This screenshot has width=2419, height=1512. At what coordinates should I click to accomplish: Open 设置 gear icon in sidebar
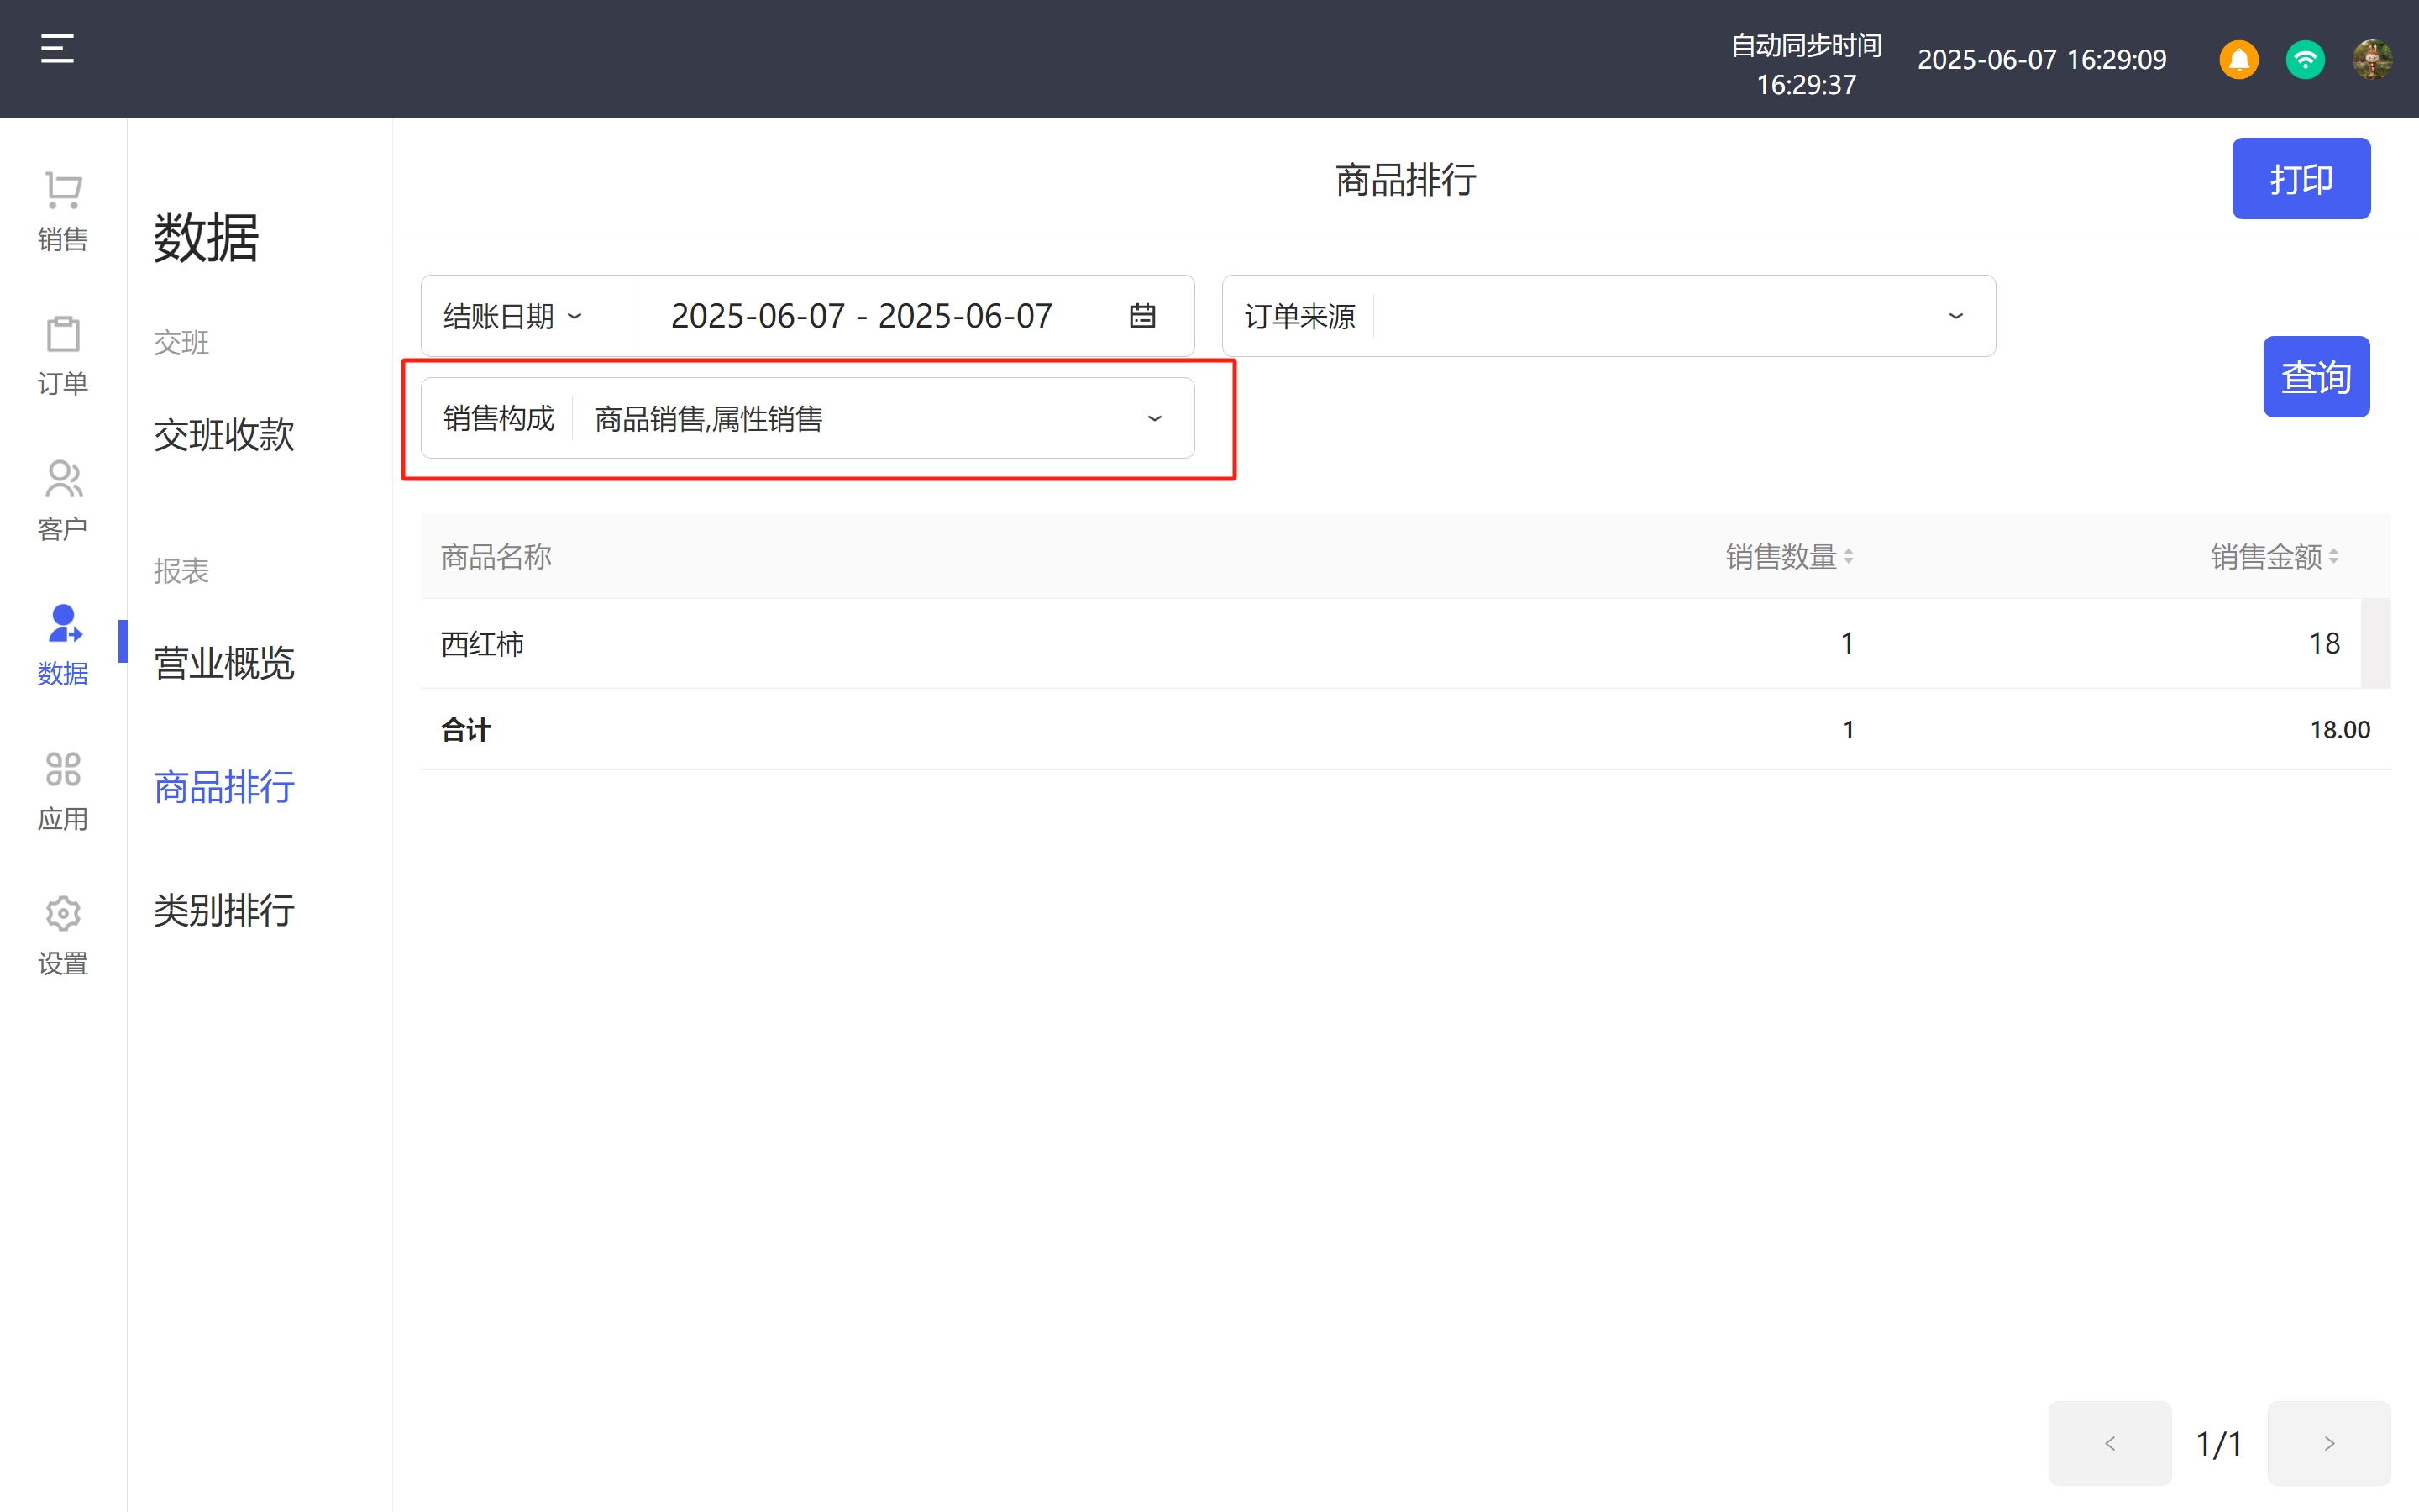click(x=63, y=913)
